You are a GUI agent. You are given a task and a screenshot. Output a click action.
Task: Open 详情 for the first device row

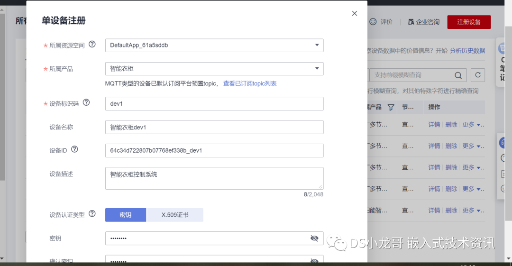[434, 125]
